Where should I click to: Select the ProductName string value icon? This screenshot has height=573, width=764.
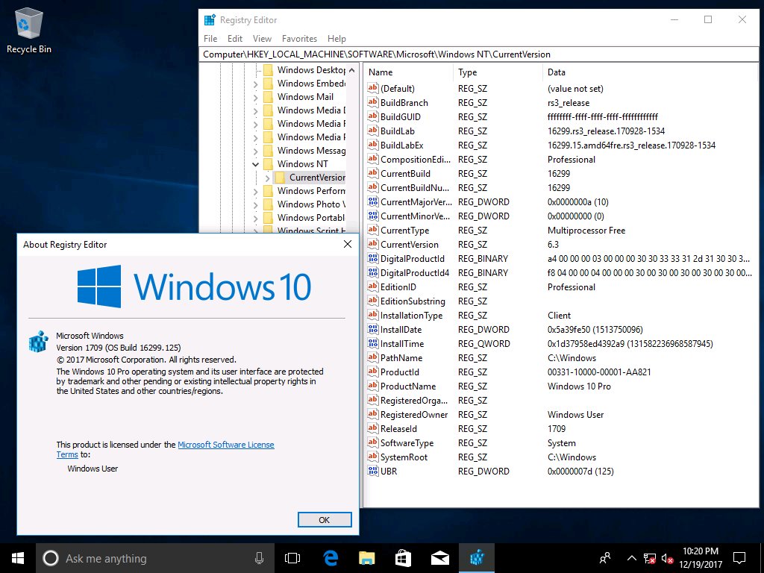pos(373,386)
